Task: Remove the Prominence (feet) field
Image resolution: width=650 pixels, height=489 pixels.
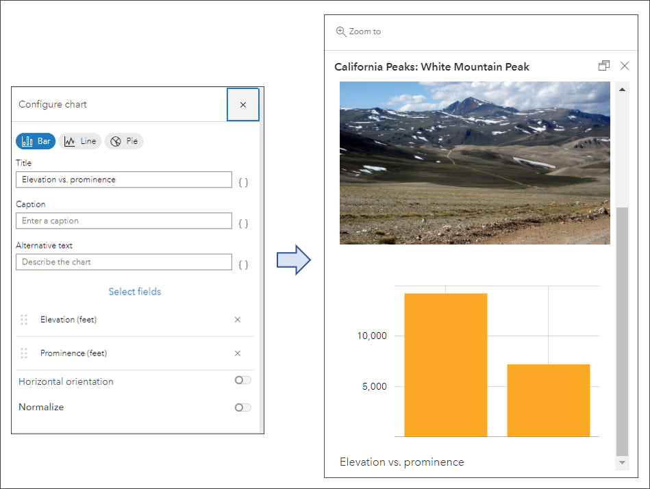Action: [238, 353]
